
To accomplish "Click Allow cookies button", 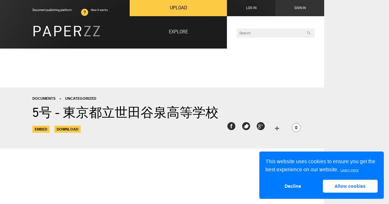I will pos(350,186).
